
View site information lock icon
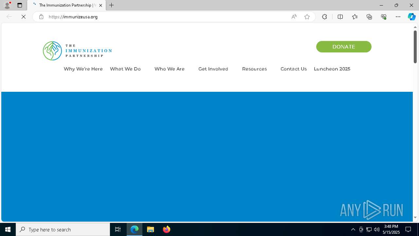(41, 17)
